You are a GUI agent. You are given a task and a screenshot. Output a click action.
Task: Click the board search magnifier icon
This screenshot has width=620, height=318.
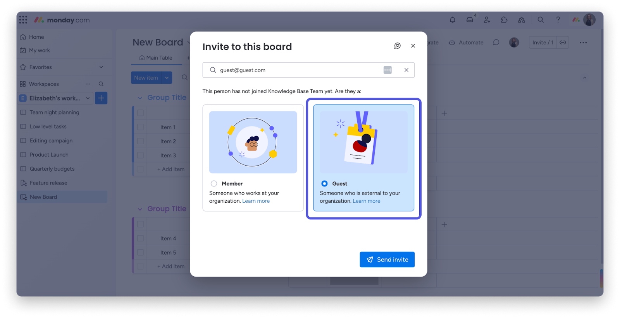tap(184, 77)
